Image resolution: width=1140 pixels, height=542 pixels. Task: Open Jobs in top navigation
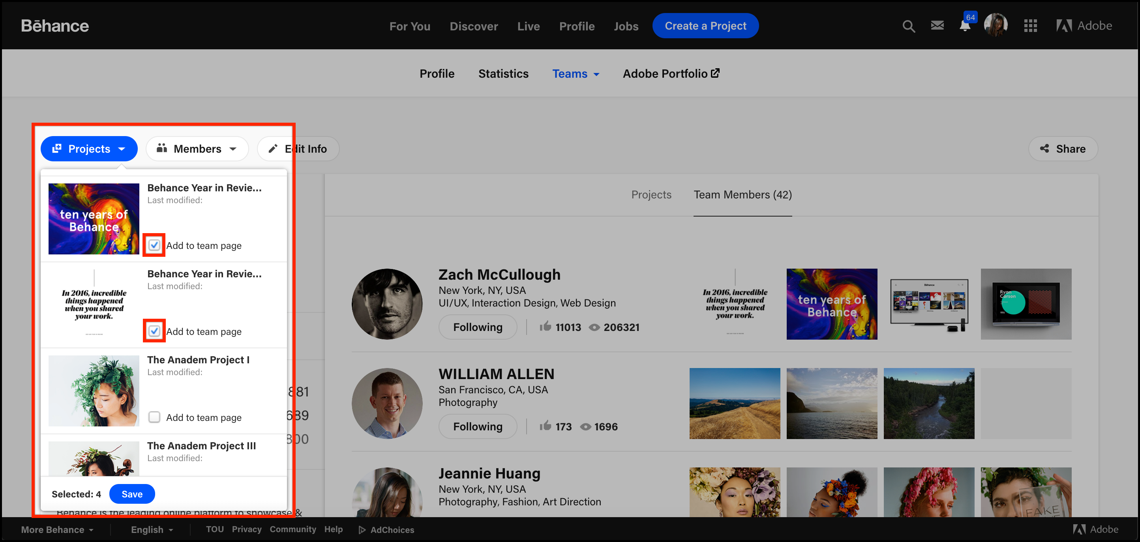pyautogui.click(x=626, y=26)
